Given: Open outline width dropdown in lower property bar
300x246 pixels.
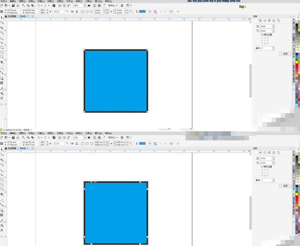Looking at the screenshot, I should [x=150, y=143].
